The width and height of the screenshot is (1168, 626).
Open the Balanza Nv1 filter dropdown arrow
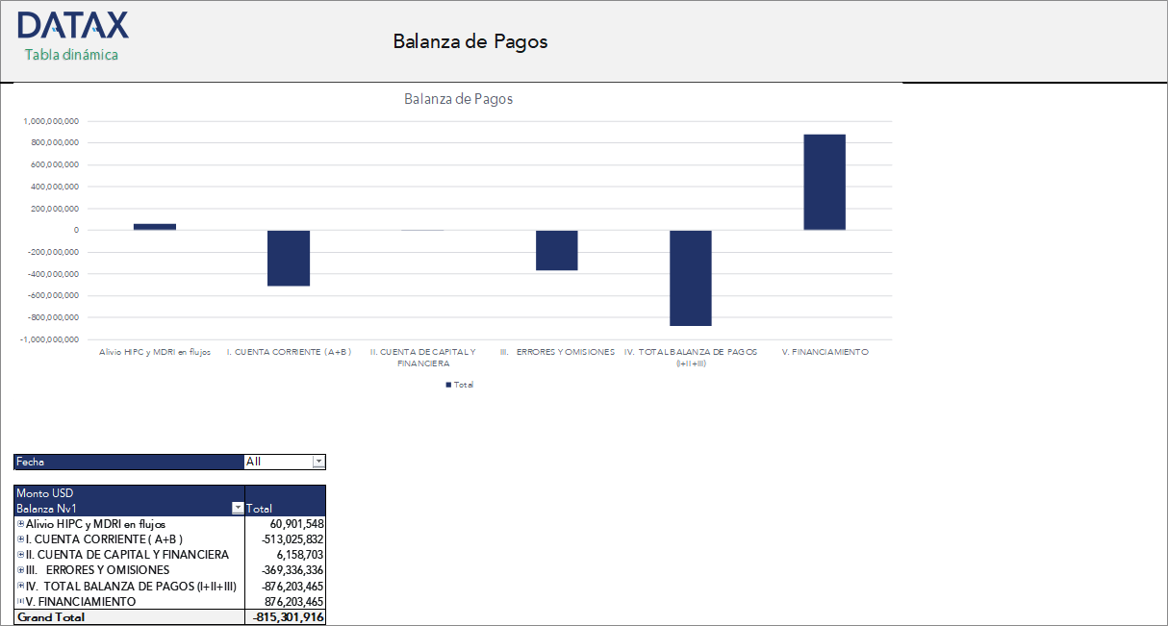(237, 509)
